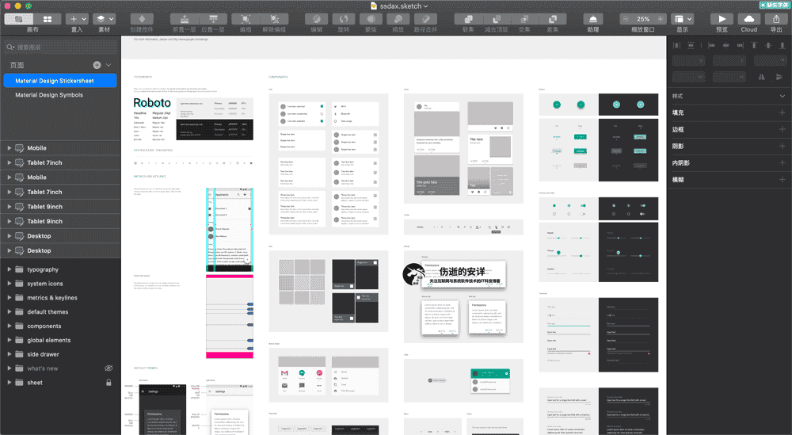The width and height of the screenshot is (792, 435).
Task: Click align top edges icon in inspector
Action: 754,45
